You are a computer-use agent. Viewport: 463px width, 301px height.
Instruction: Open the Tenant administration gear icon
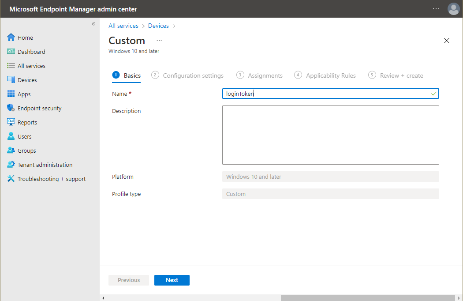[11, 164]
